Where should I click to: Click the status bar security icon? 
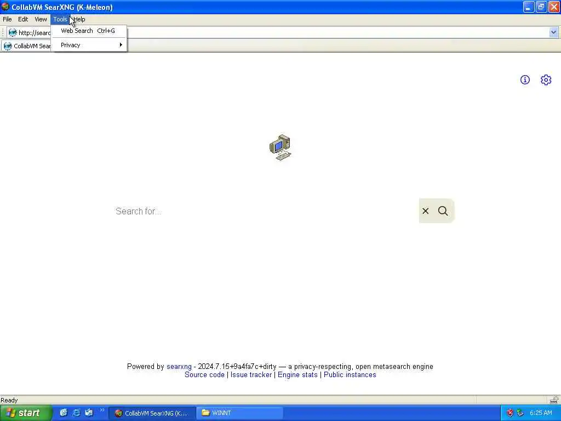click(x=554, y=400)
